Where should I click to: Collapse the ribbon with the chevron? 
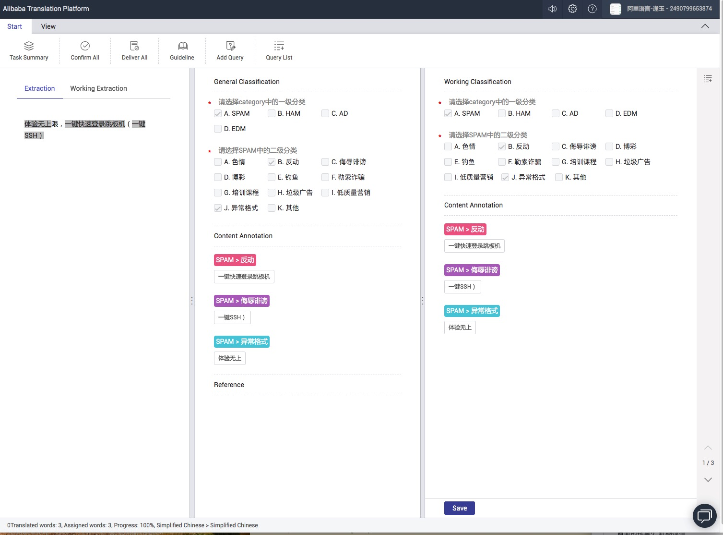[x=705, y=26]
